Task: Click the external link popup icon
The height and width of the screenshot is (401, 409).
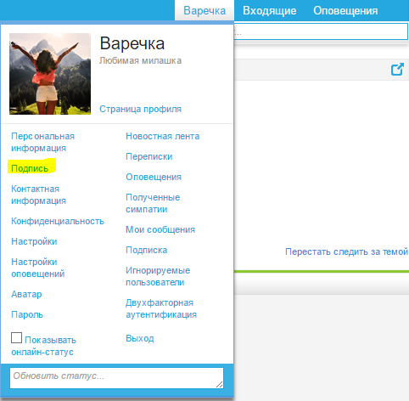Action: click(x=397, y=70)
